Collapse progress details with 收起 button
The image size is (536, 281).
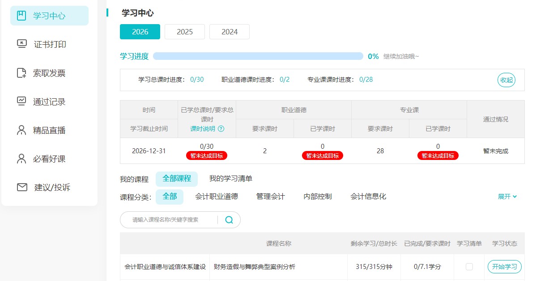click(x=506, y=80)
